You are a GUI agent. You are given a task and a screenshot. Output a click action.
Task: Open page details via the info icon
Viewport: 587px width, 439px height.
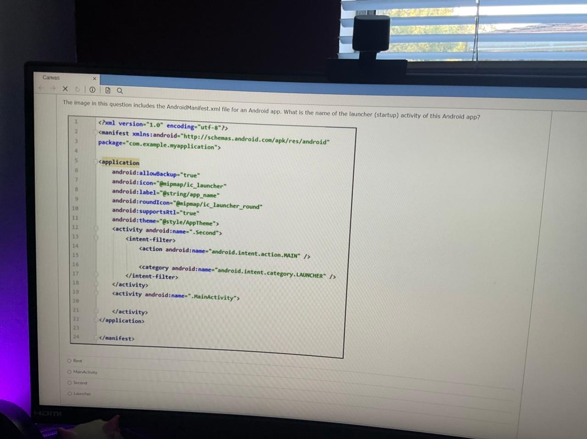pyautogui.click(x=92, y=89)
